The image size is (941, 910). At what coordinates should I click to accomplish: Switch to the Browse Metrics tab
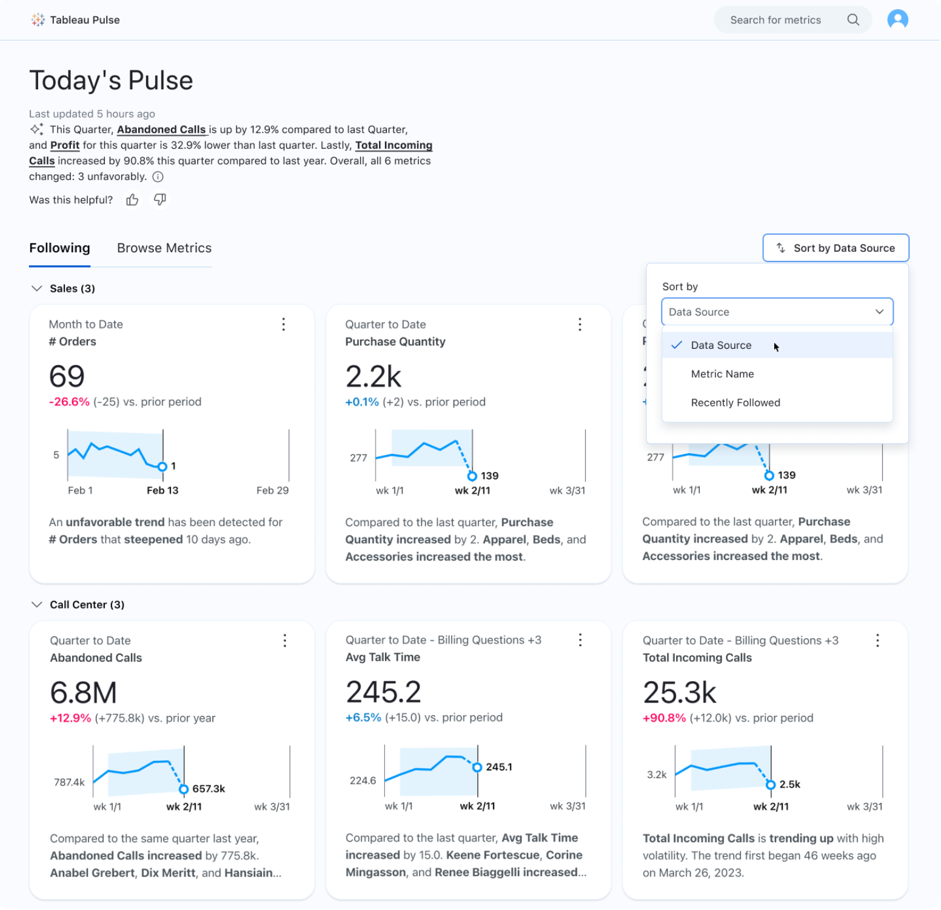coord(164,248)
